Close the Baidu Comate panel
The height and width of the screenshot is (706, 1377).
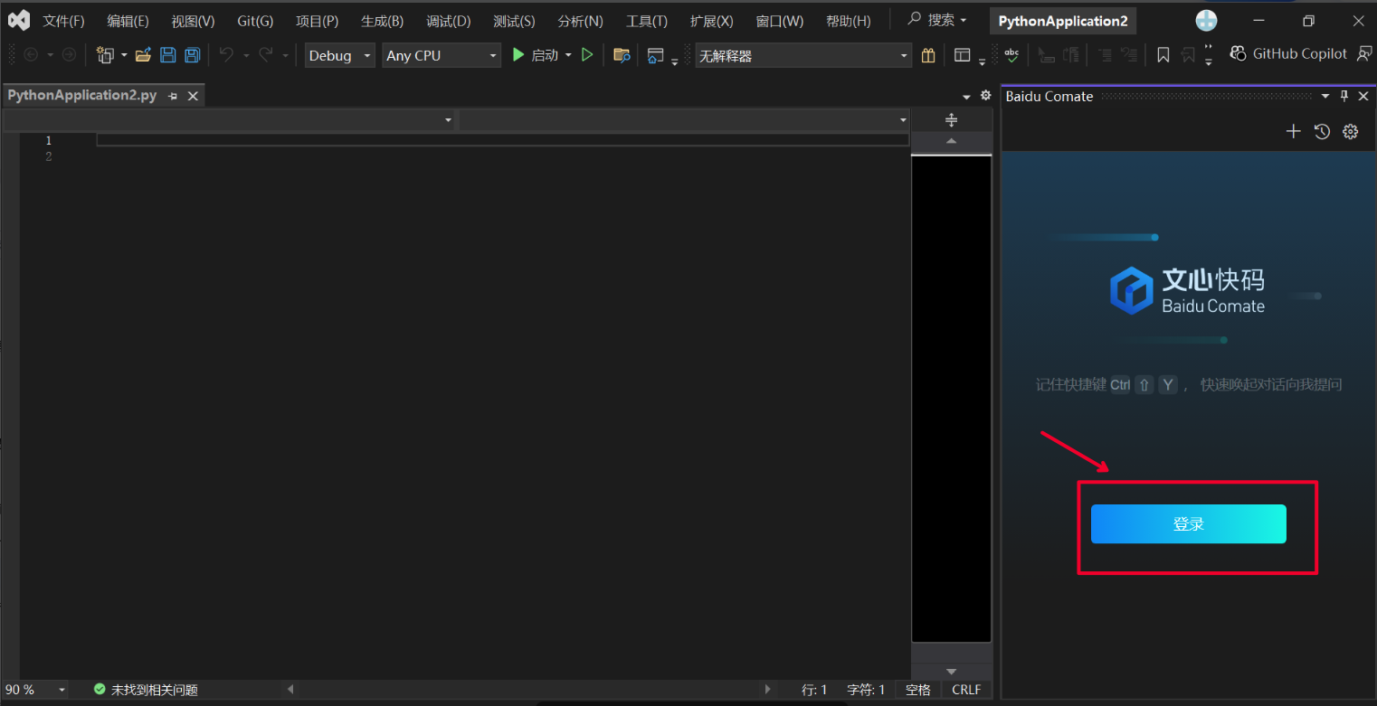[x=1363, y=96]
